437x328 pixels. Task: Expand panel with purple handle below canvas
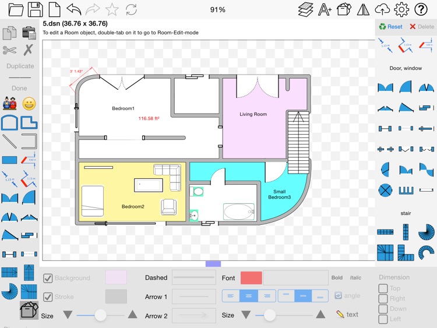click(x=213, y=264)
